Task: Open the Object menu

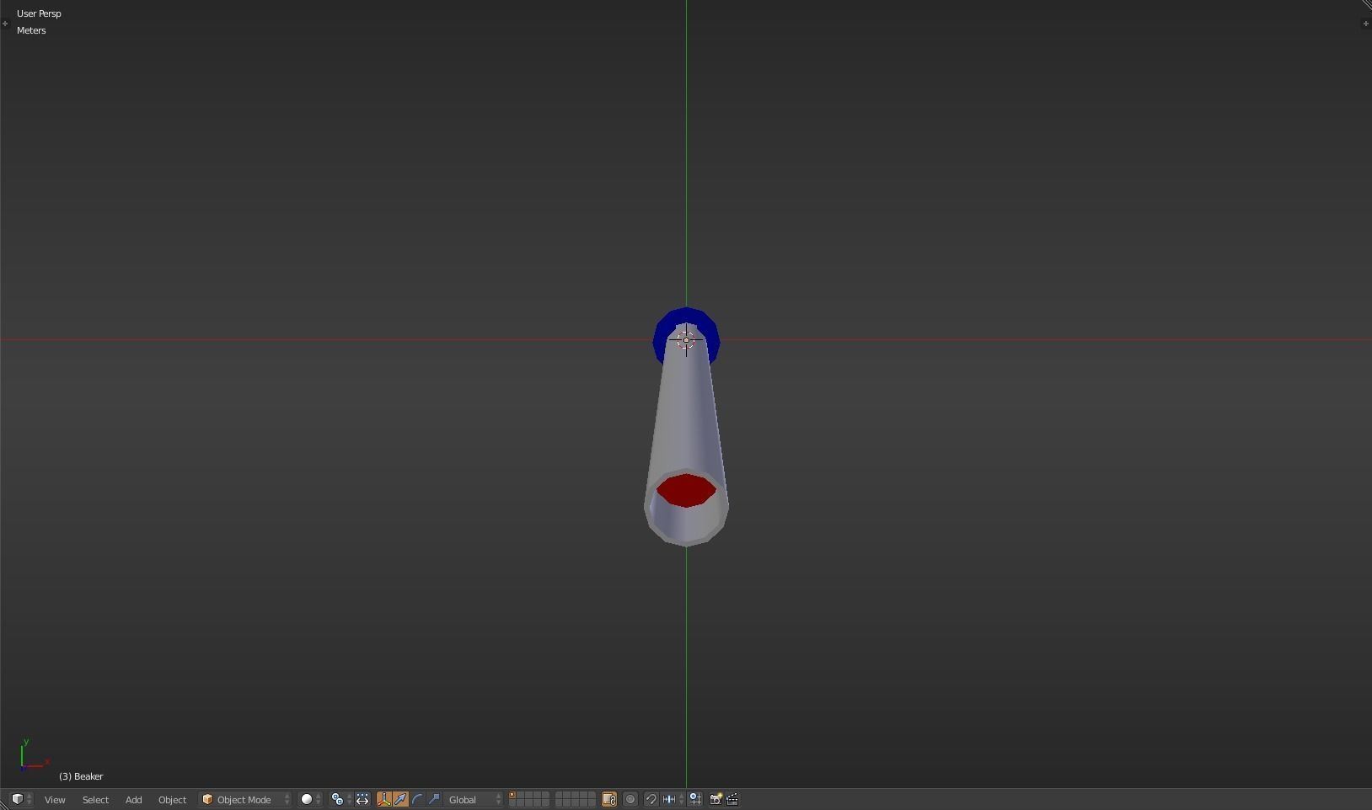Action: [x=172, y=800]
